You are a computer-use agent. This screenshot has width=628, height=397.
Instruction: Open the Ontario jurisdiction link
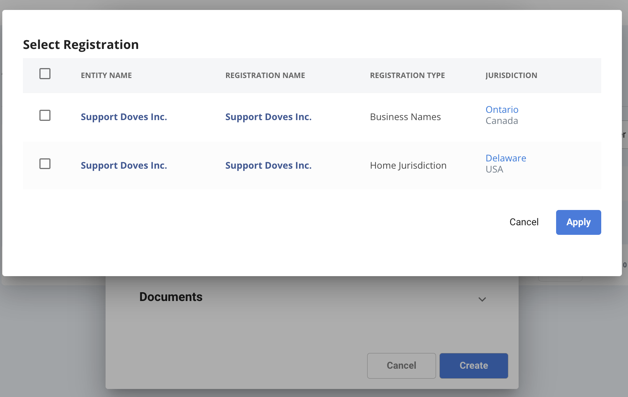(x=502, y=110)
